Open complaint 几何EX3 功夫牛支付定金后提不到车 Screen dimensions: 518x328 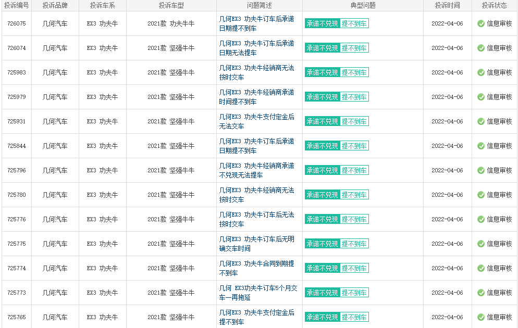point(257,317)
